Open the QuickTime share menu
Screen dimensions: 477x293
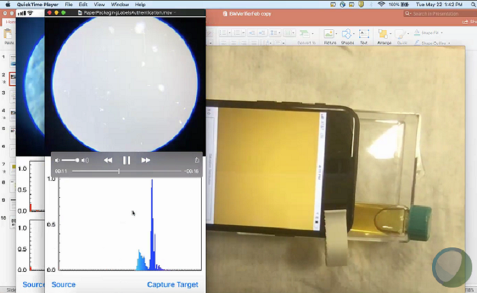197,160
